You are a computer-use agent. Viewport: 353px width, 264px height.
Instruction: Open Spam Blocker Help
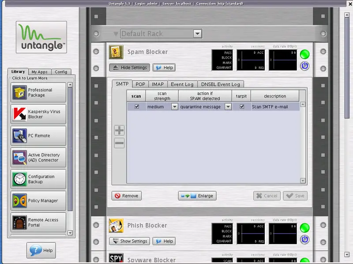click(x=164, y=68)
